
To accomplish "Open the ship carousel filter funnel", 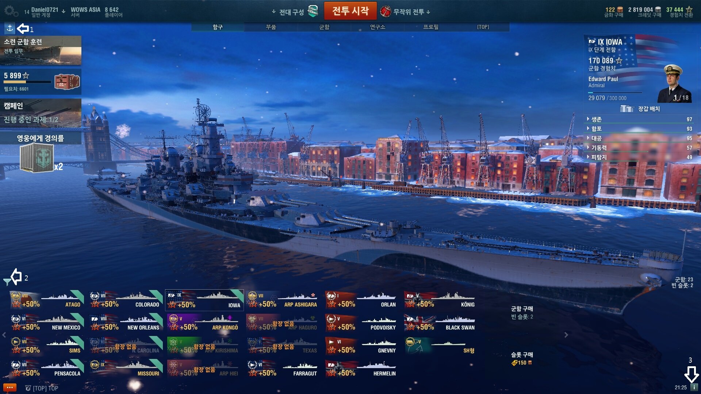I will 7,281.
